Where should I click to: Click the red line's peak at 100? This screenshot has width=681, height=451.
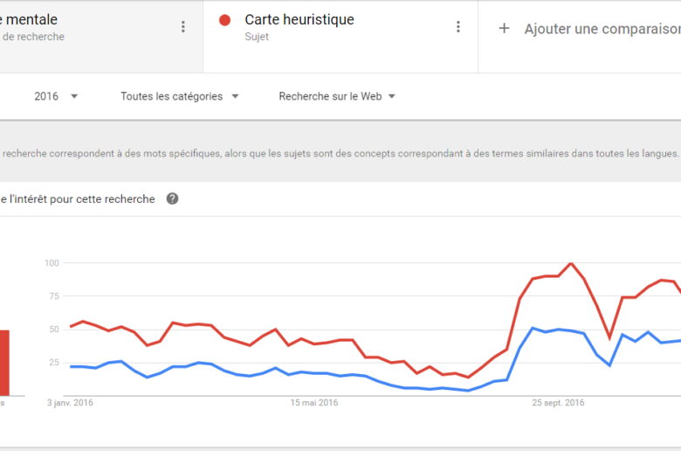(571, 263)
